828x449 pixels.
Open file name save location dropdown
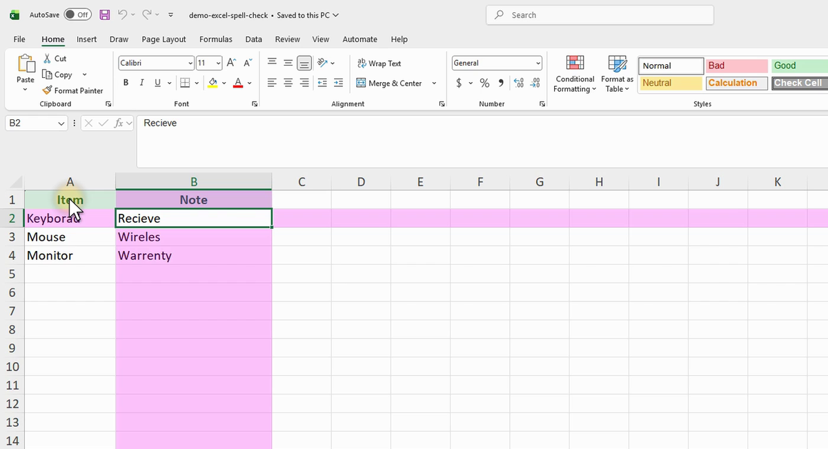coord(336,15)
